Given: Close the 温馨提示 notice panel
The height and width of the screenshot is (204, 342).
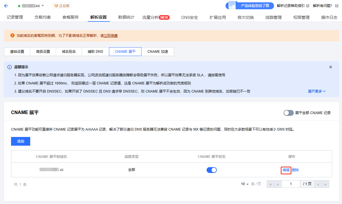Looking at the screenshot, I should [330, 67].
